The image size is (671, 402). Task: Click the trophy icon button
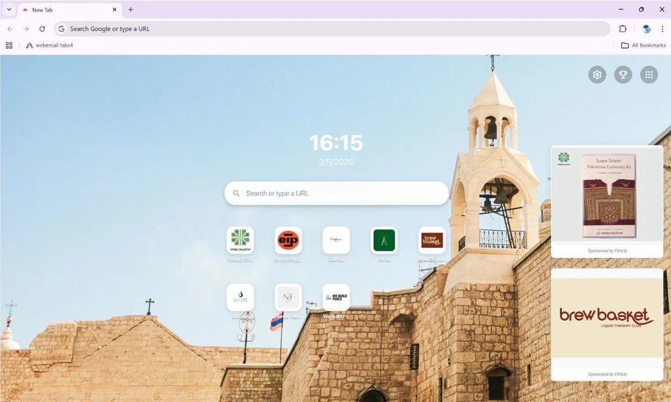click(x=623, y=75)
